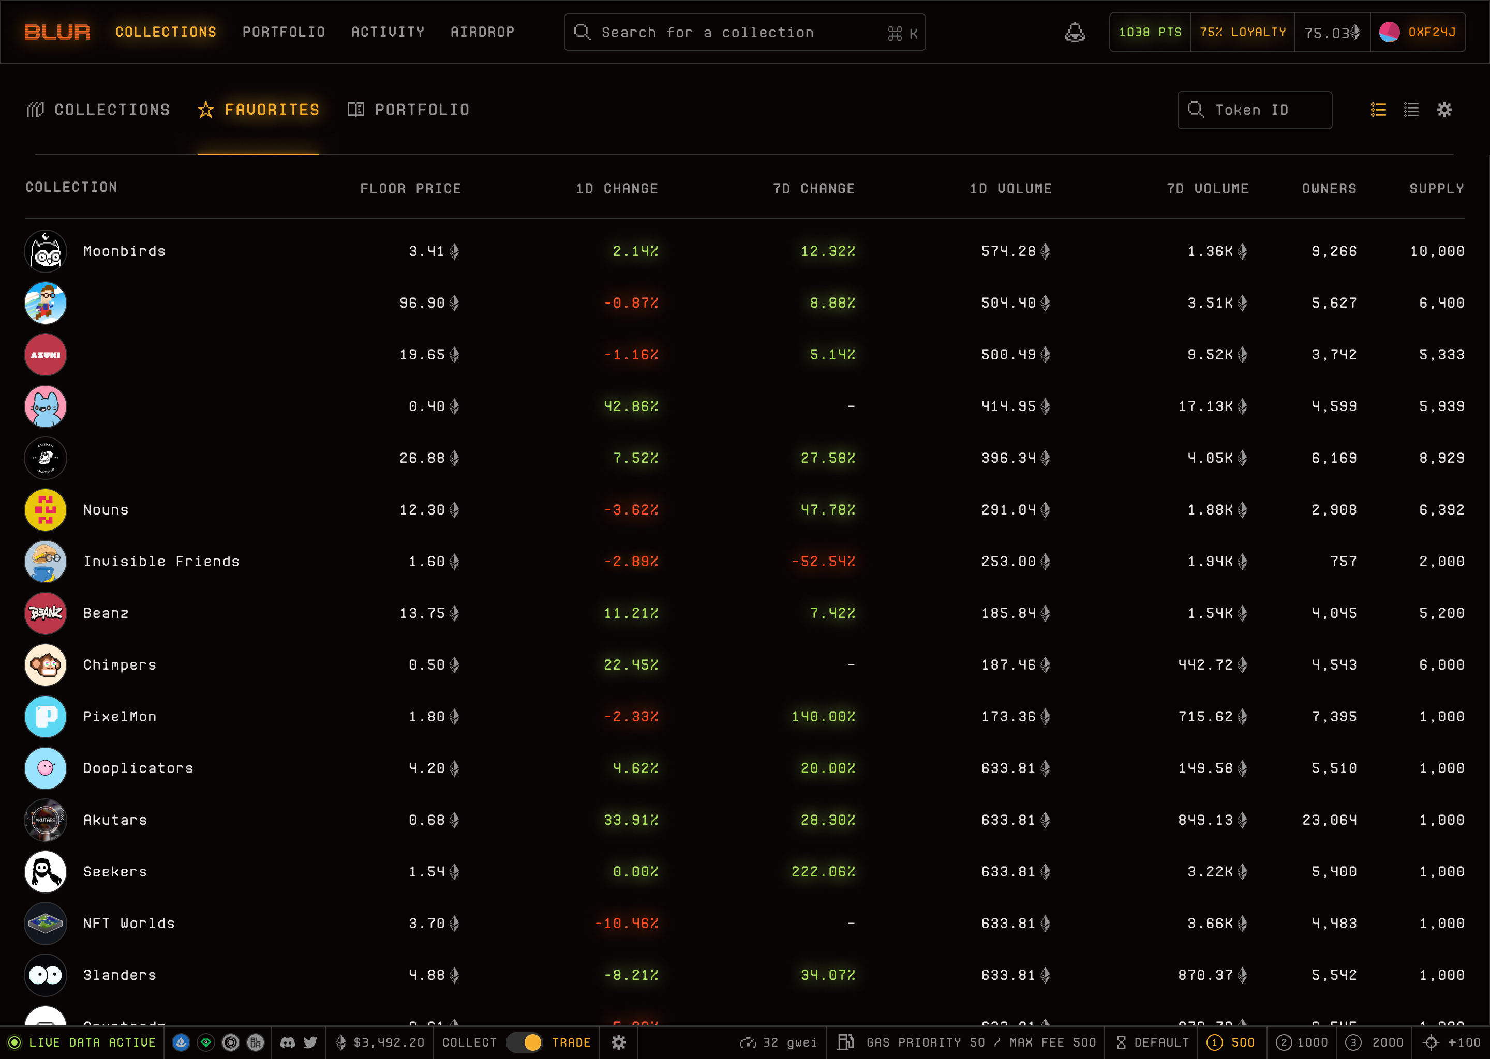The height and width of the screenshot is (1059, 1490).
Task: Open the Portfolio top navigation item
Action: click(284, 32)
